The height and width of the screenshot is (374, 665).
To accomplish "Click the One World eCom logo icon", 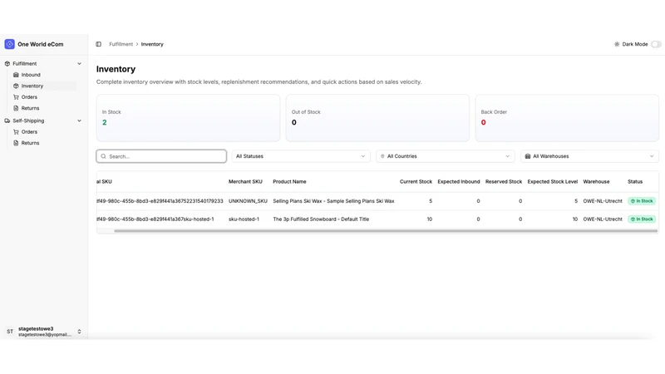I will click(x=9, y=44).
